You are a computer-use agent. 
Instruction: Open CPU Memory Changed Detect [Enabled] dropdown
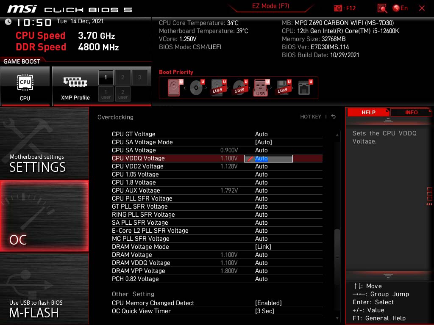pyautogui.click(x=268, y=303)
